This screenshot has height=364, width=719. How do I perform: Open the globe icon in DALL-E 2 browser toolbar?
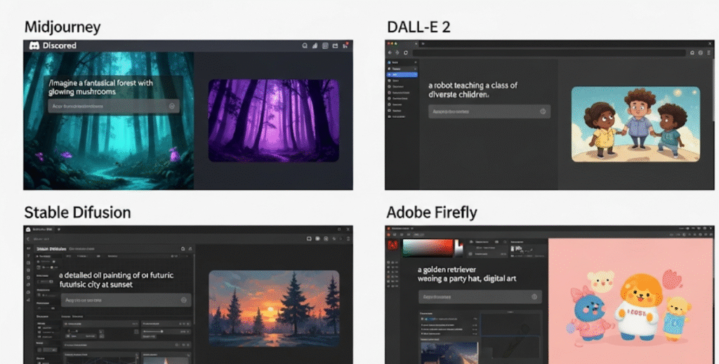click(x=701, y=53)
